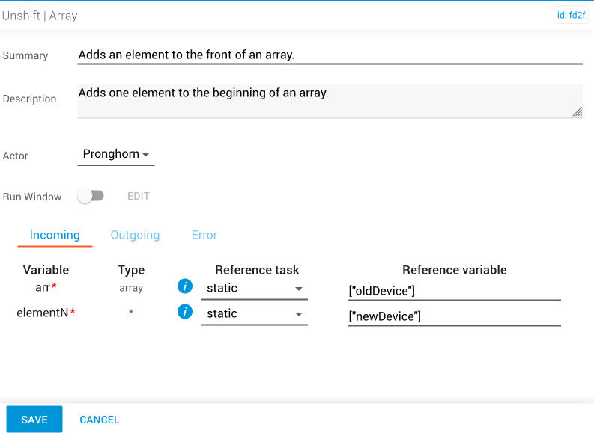Click the 'Run Window' label
The image size is (594, 433).
(x=32, y=197)
